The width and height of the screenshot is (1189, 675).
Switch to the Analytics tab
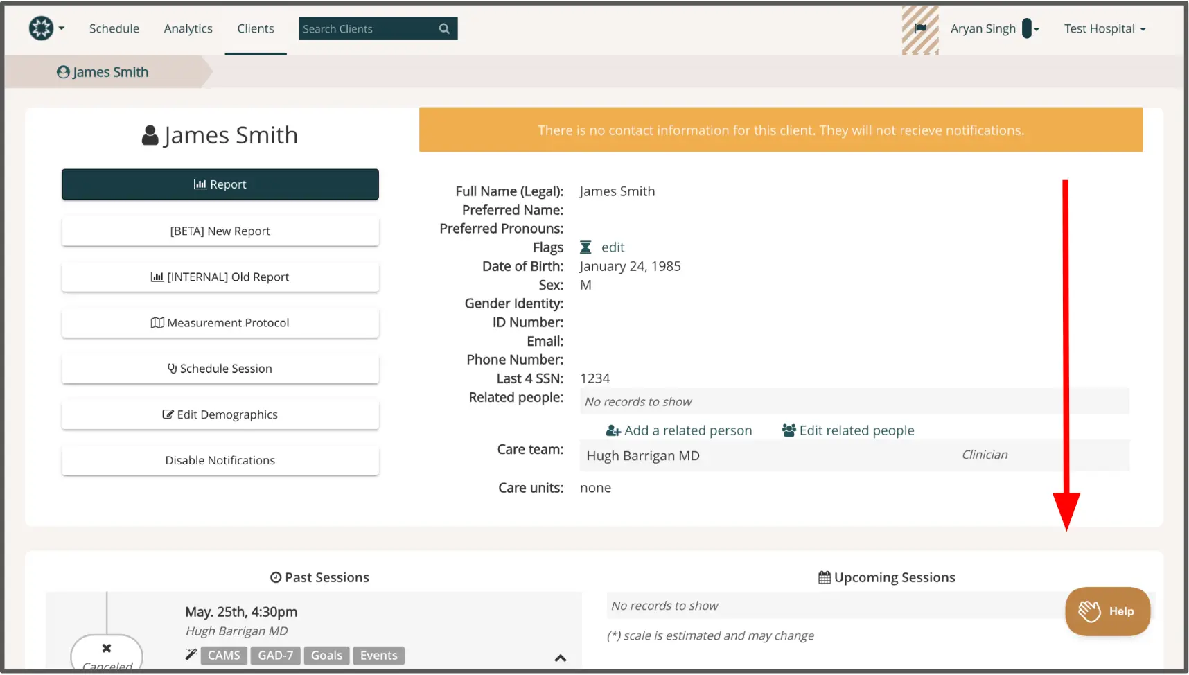[188, 28]
